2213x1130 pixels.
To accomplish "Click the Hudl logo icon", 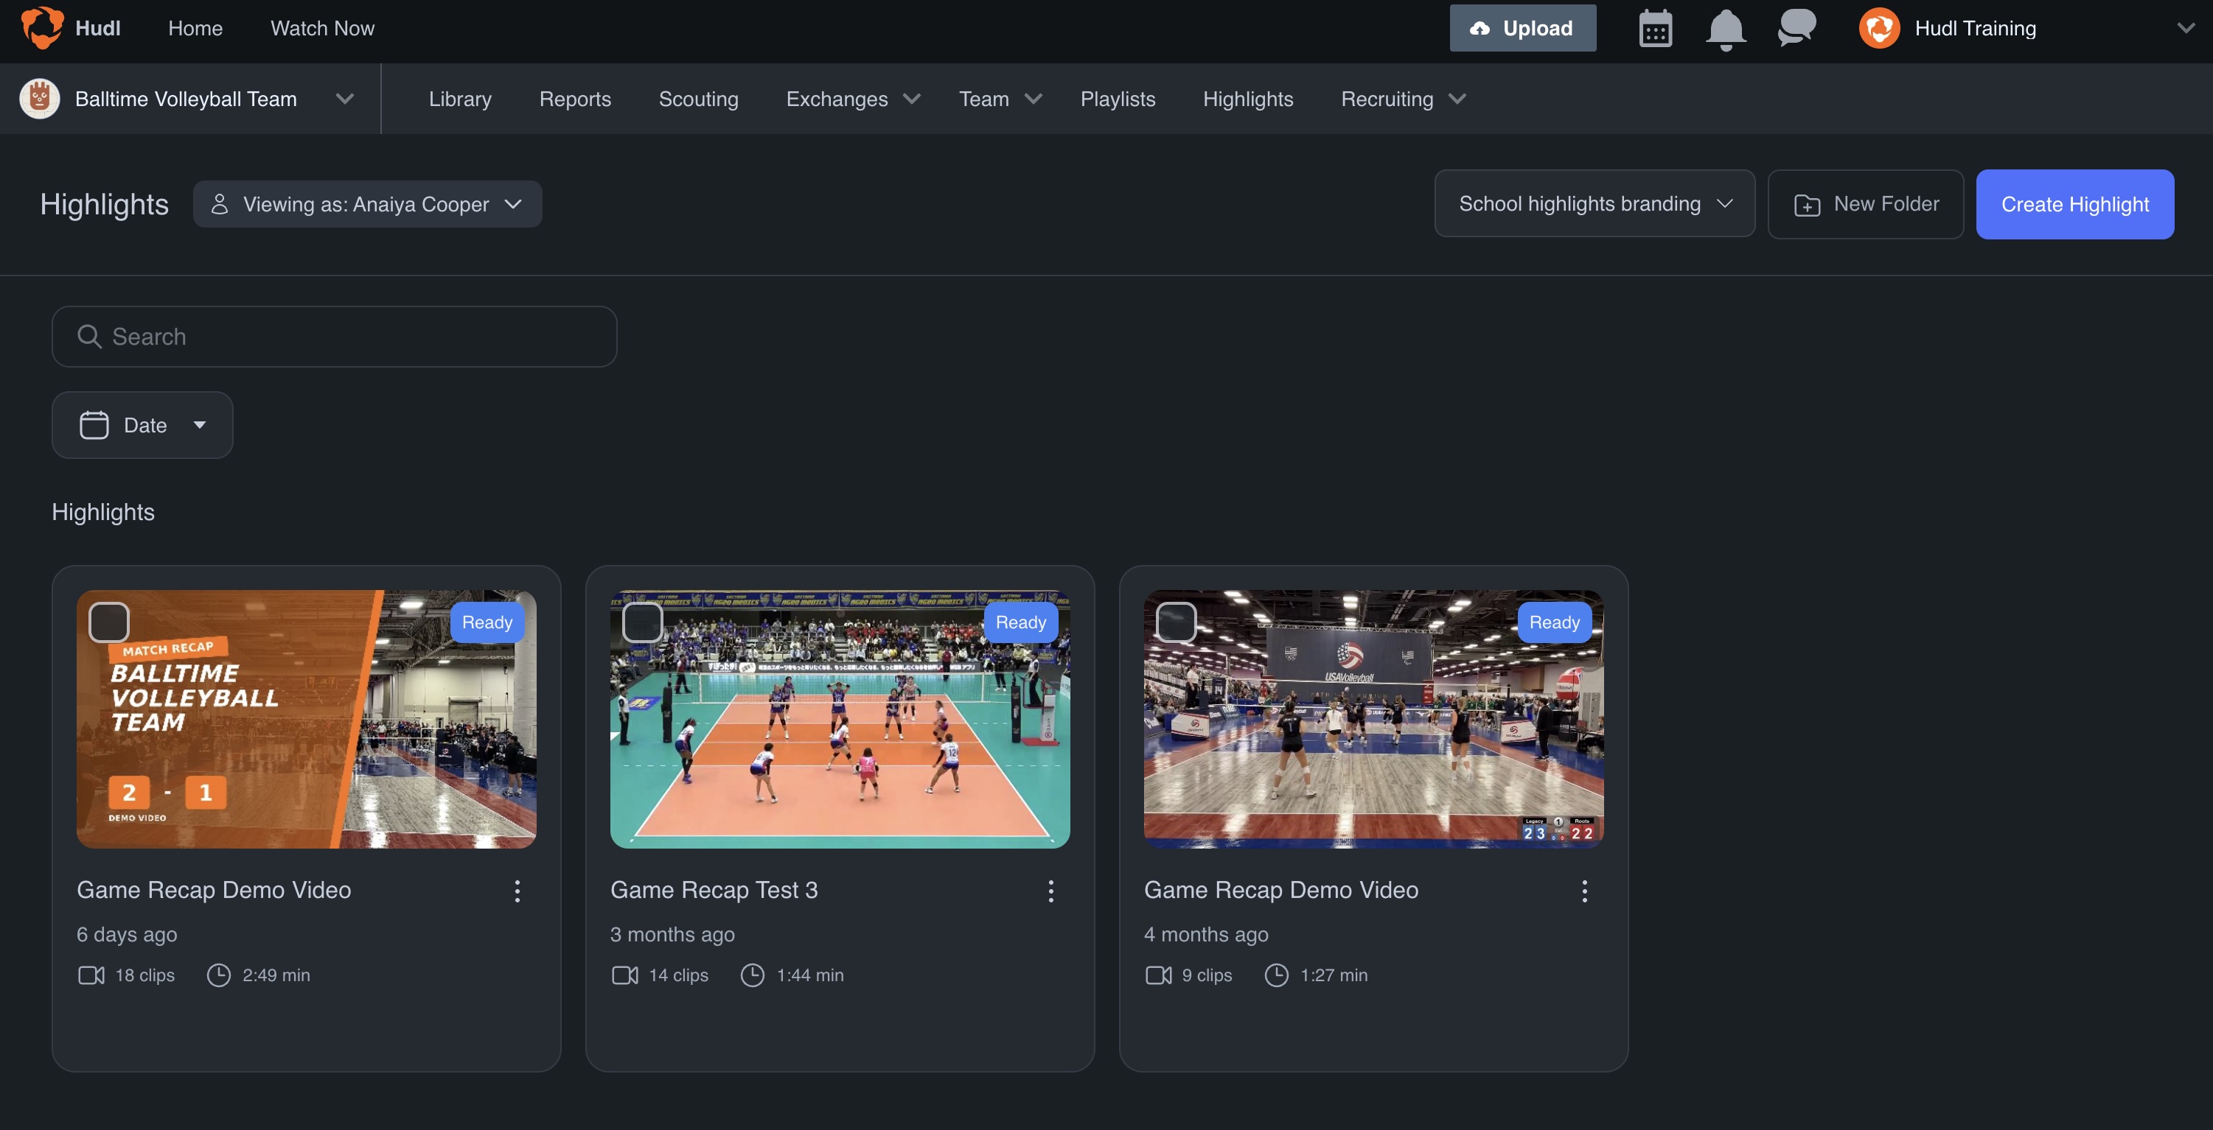I will [42, 27].
